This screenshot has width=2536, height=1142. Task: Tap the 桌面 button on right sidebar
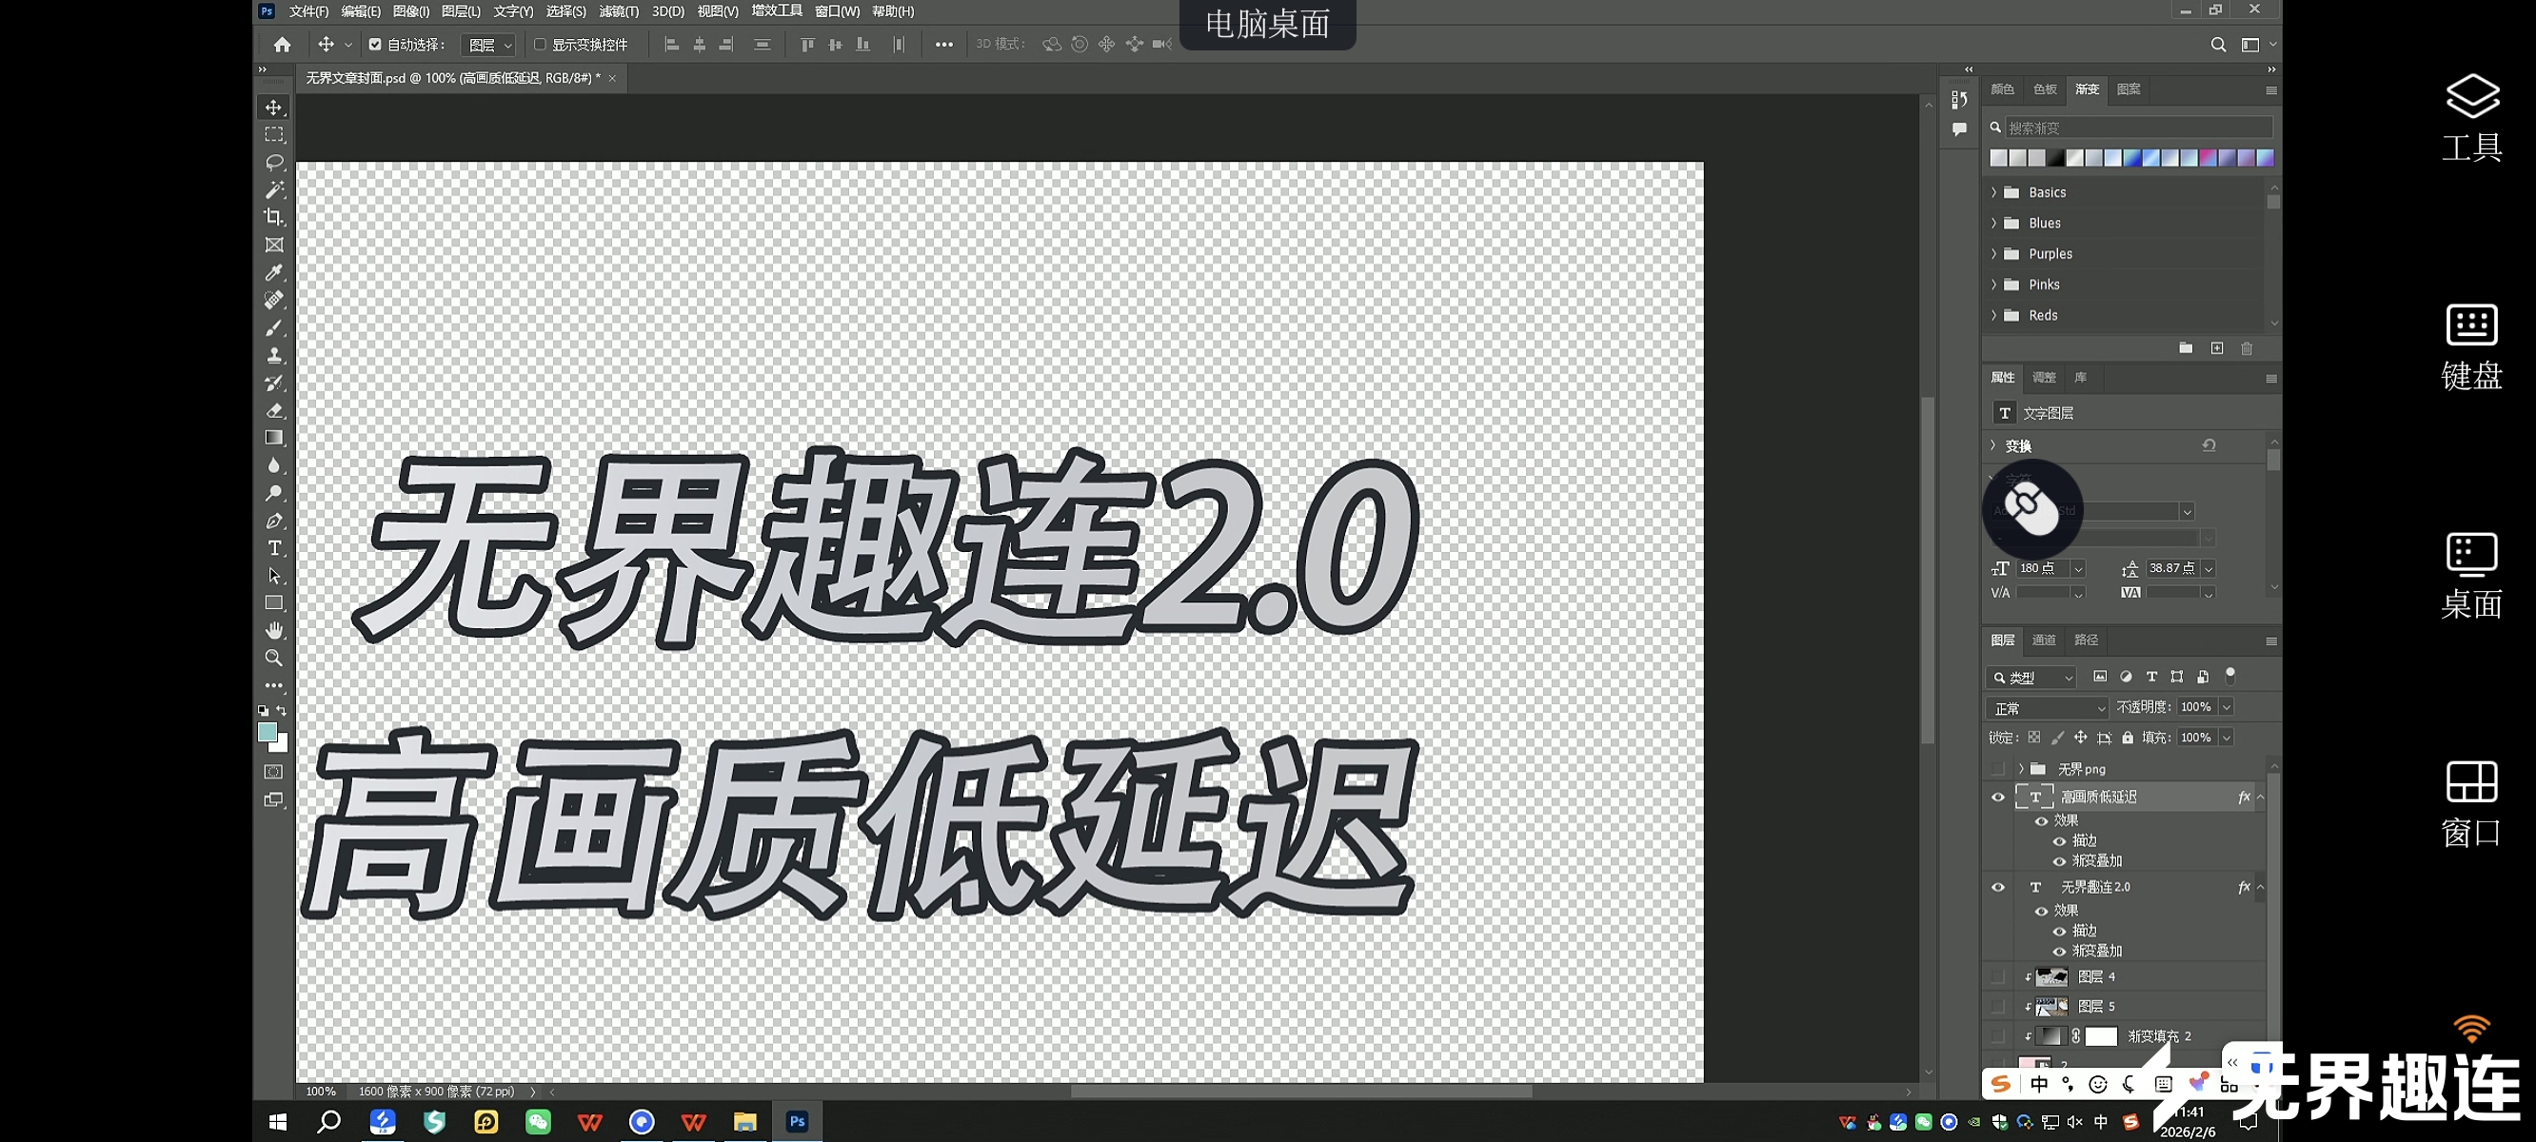pos(2472,576)
